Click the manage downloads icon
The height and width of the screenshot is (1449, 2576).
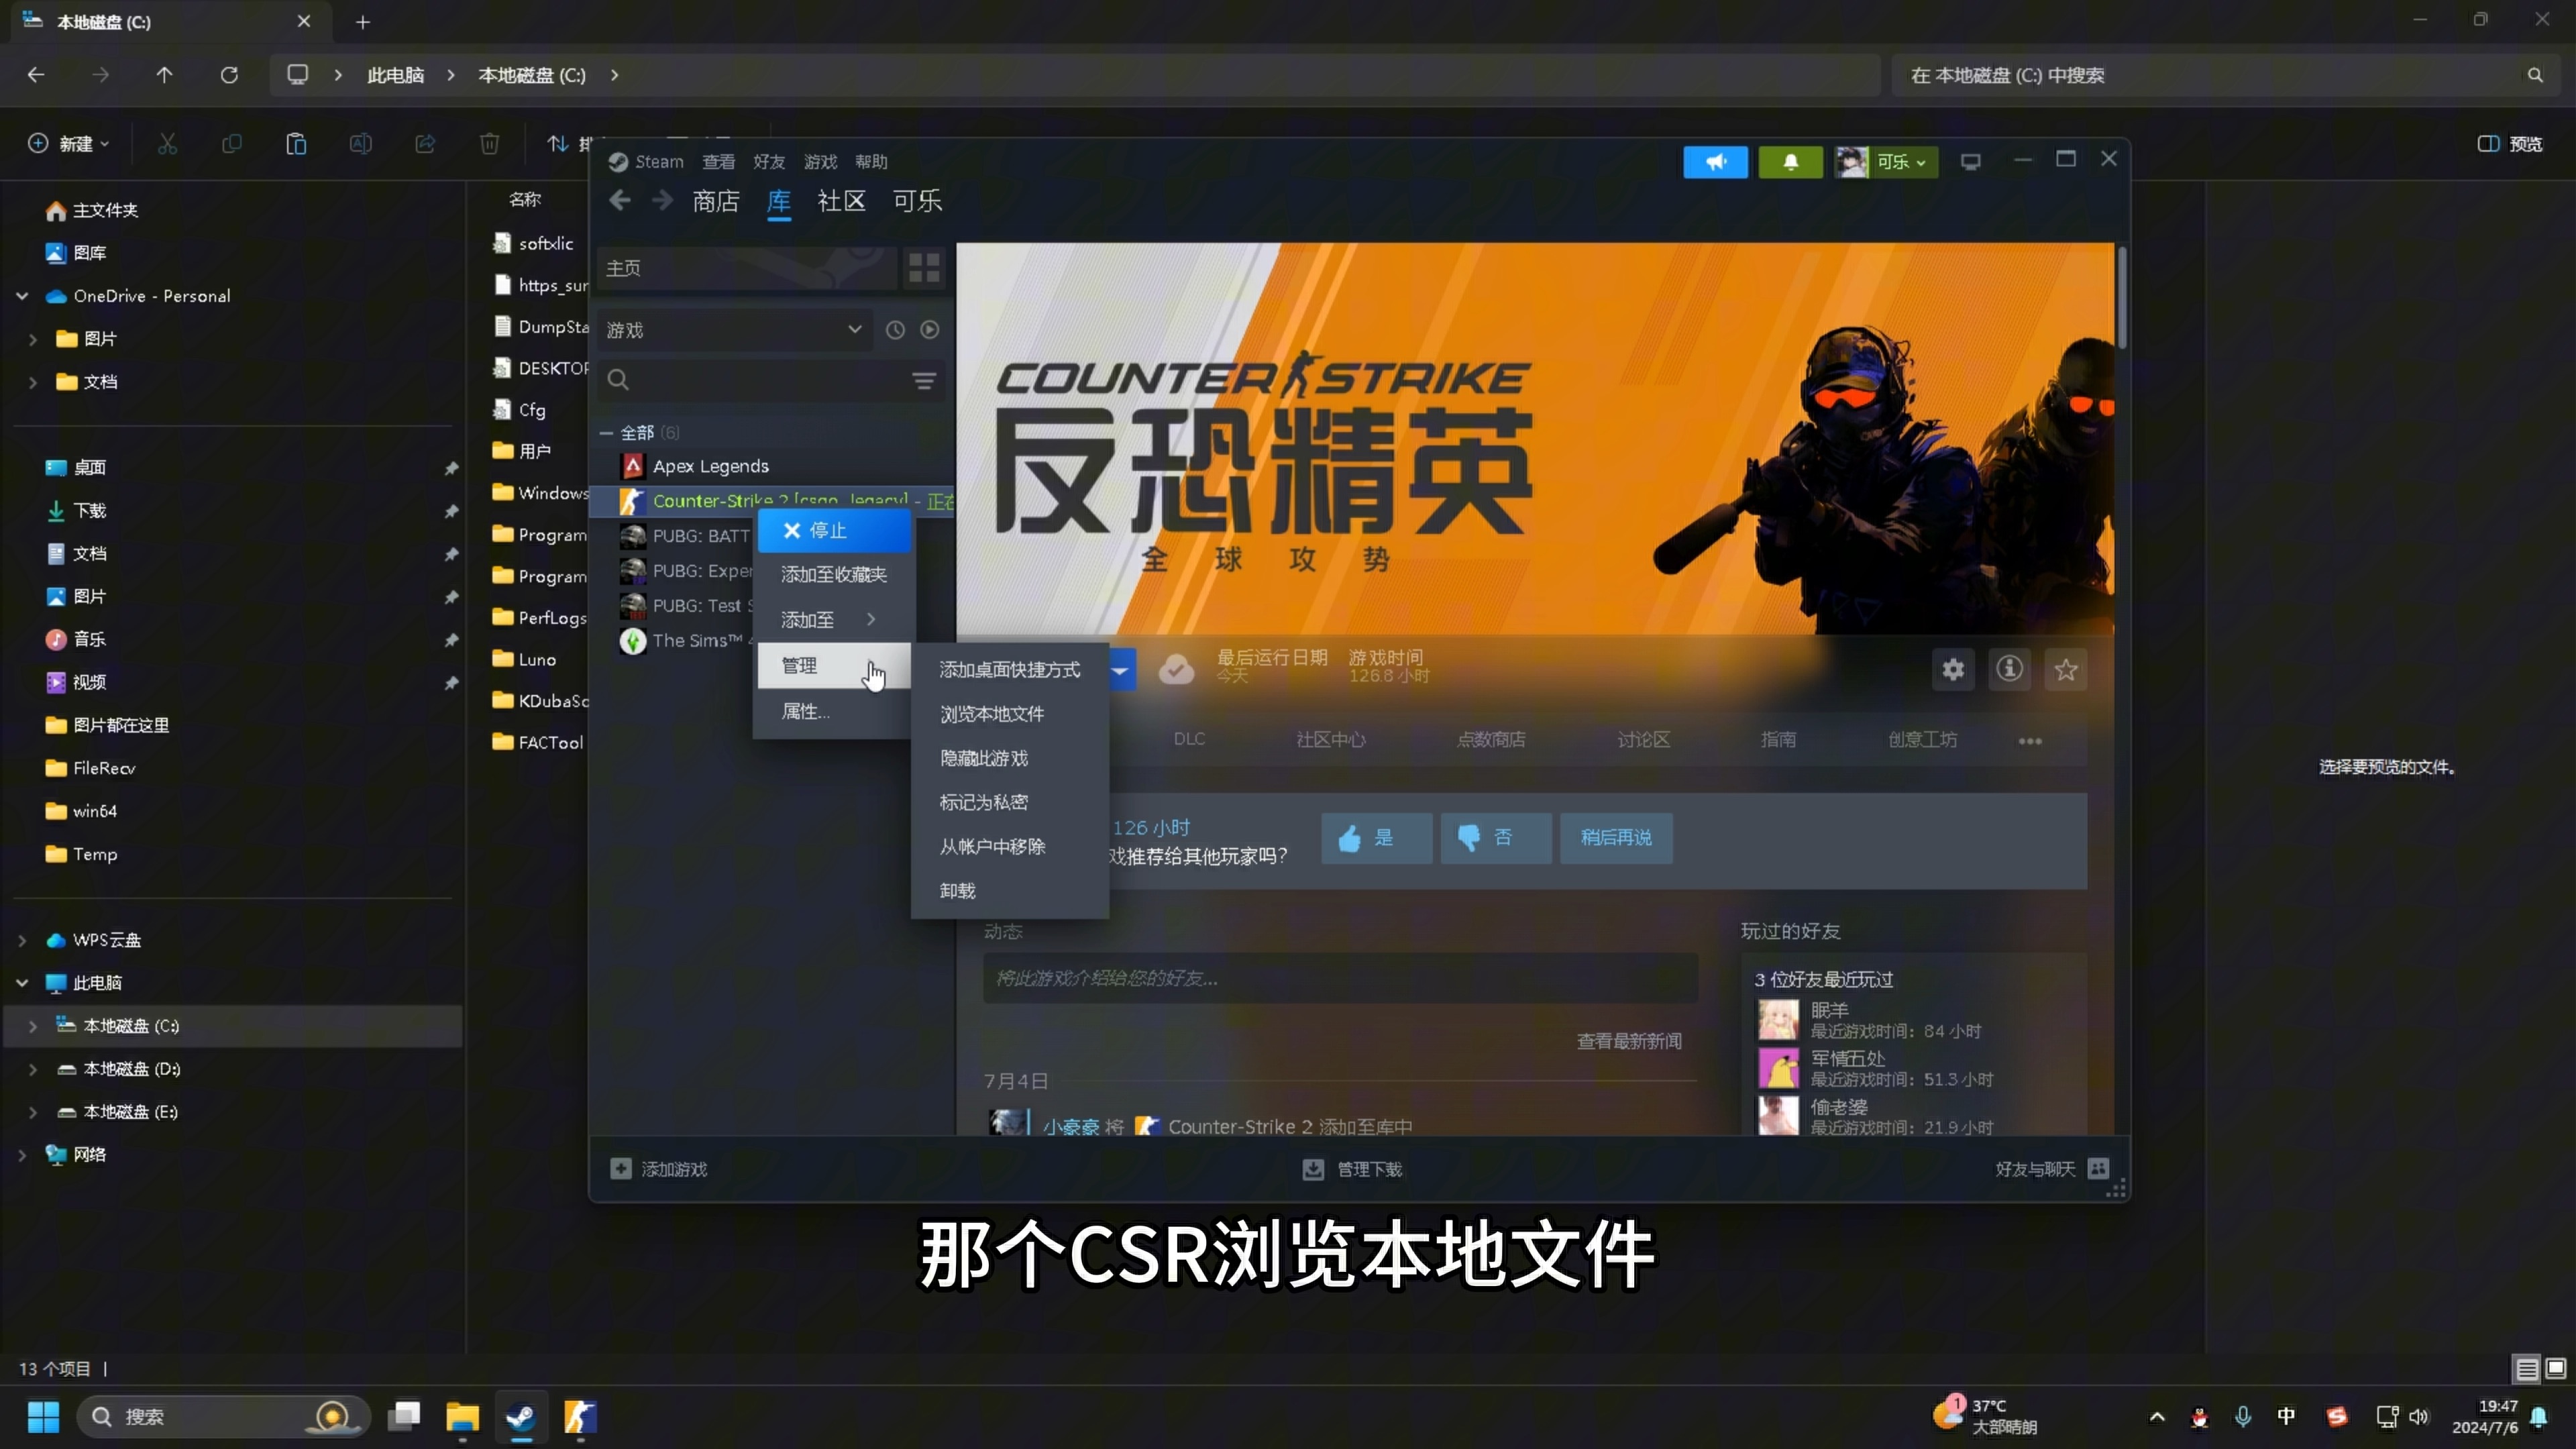tap(1313, 1169)
